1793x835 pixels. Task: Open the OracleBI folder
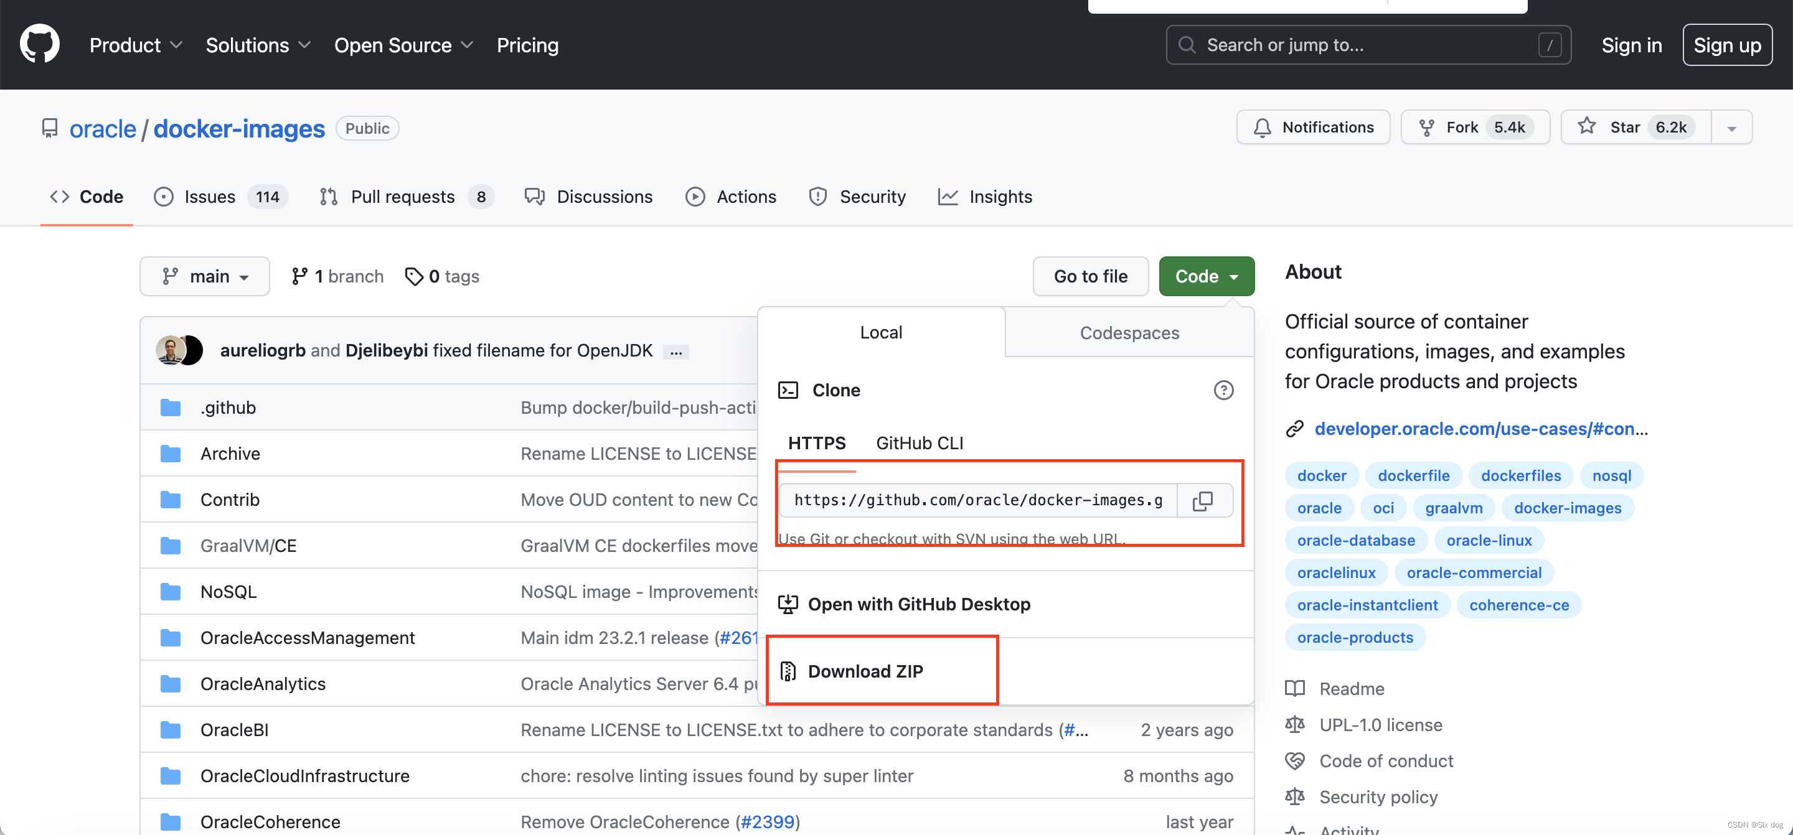[235, 730]
